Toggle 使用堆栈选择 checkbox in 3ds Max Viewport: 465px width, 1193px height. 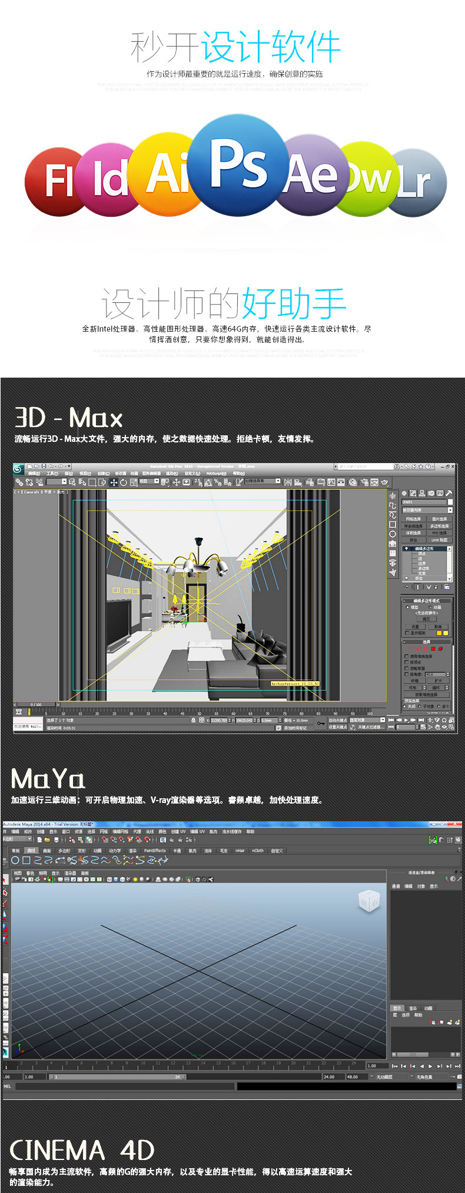point(406,656)
